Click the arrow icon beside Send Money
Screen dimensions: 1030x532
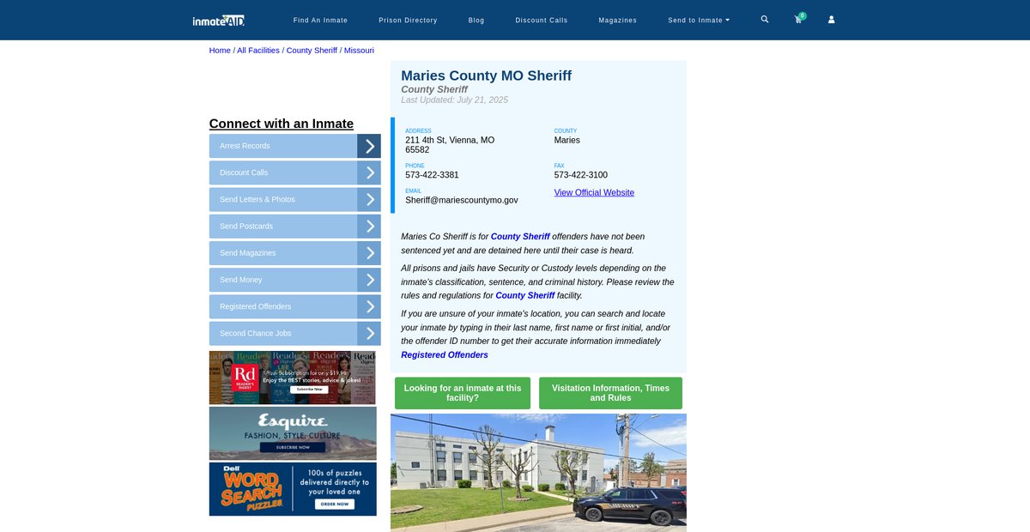(369, 280)
